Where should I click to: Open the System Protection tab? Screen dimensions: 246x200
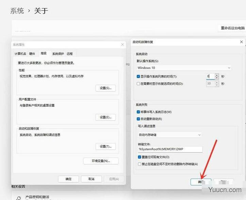tap(58, 54)
